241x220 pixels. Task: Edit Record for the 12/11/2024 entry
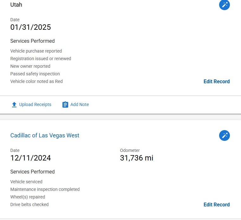coord(217,204)
